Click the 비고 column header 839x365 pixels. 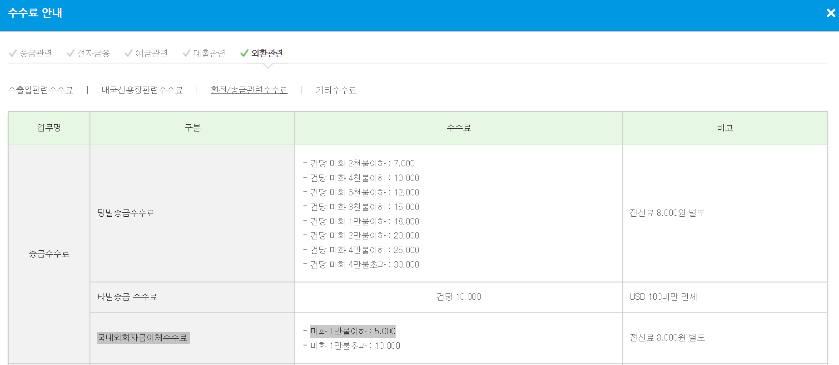click(x=725, y=128)
